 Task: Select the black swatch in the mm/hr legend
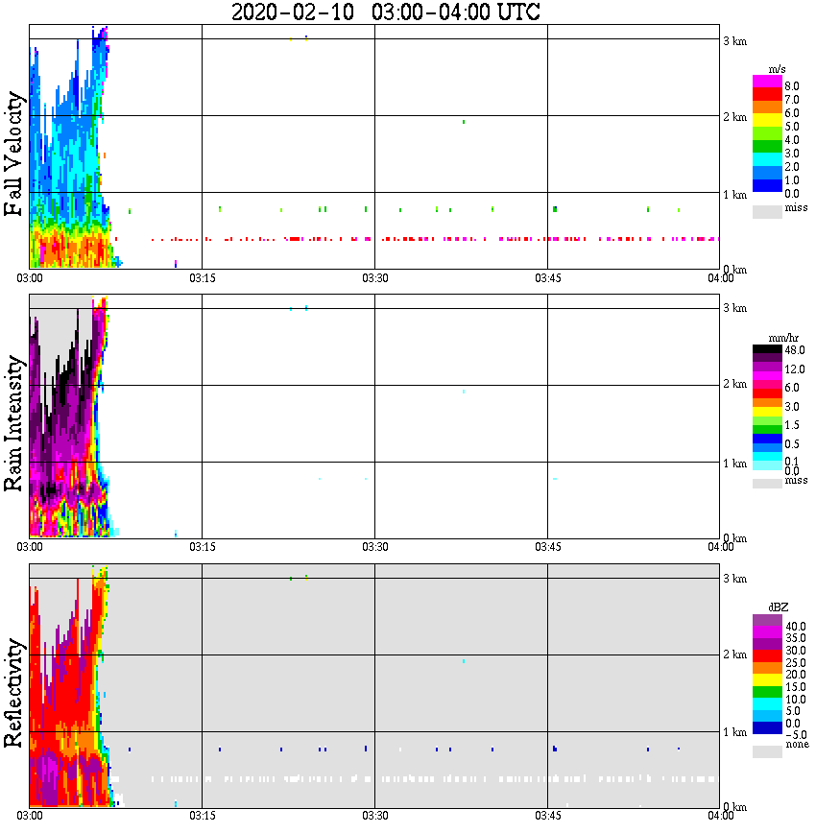tap(767, 349)
